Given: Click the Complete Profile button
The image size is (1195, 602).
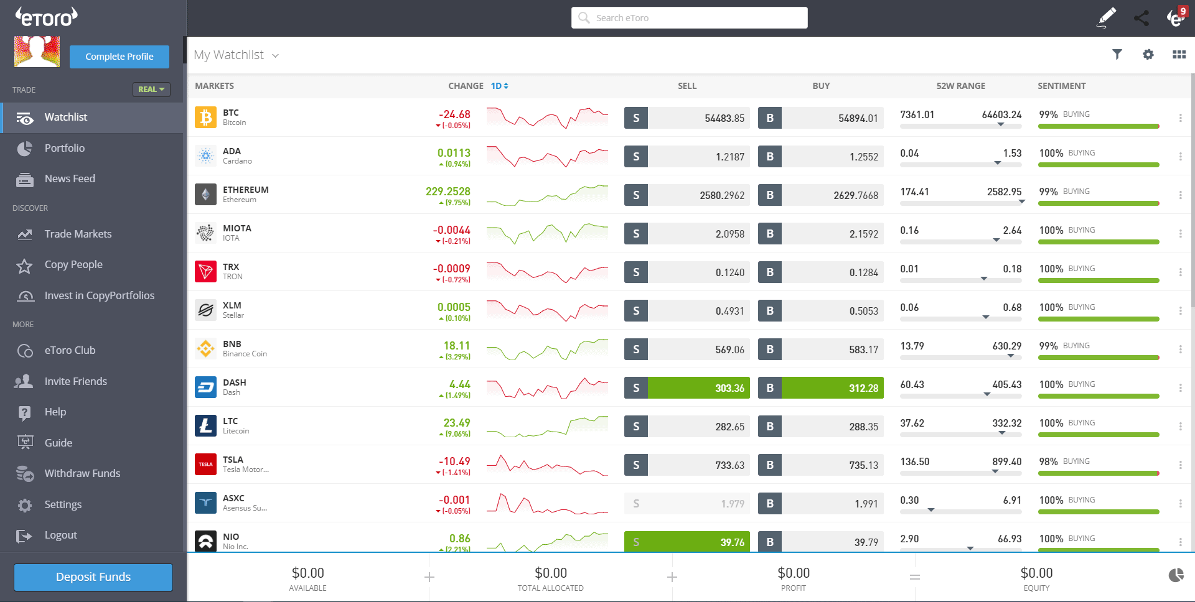Looking at the screenshot, I should coord(119,57).
